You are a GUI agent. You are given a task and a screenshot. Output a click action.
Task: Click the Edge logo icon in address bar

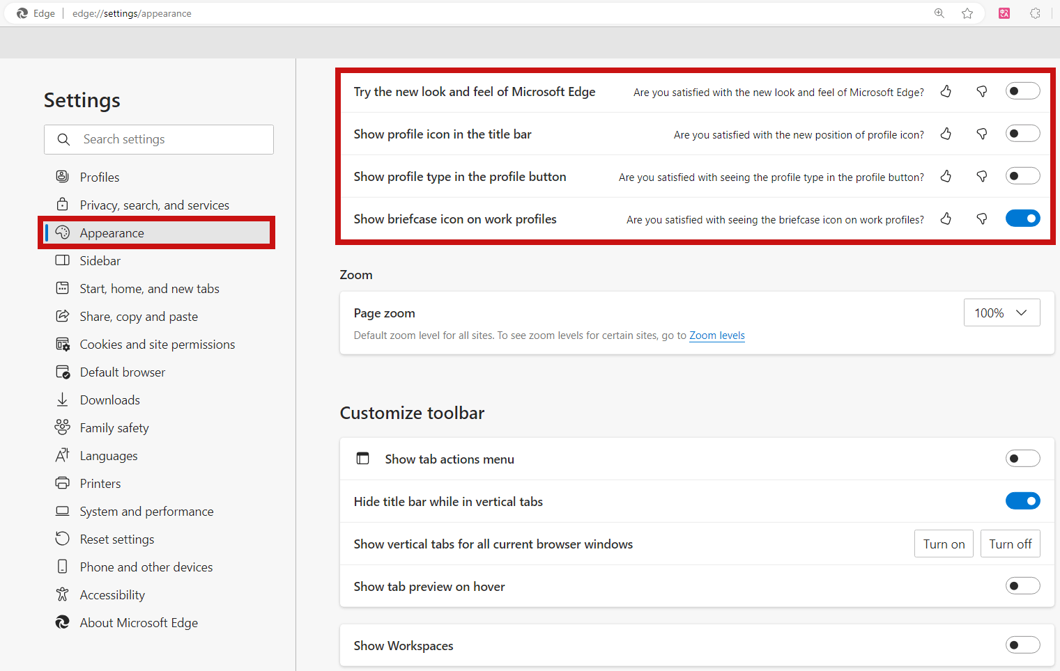pos(22,13)
